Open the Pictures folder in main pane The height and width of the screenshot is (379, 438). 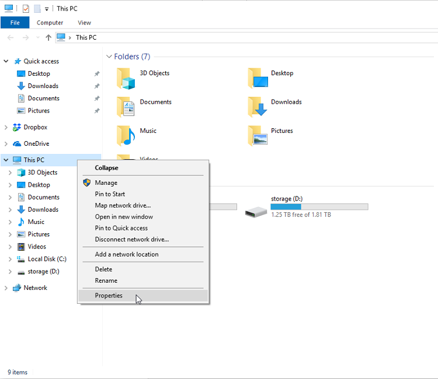click(x=270, y=136)
